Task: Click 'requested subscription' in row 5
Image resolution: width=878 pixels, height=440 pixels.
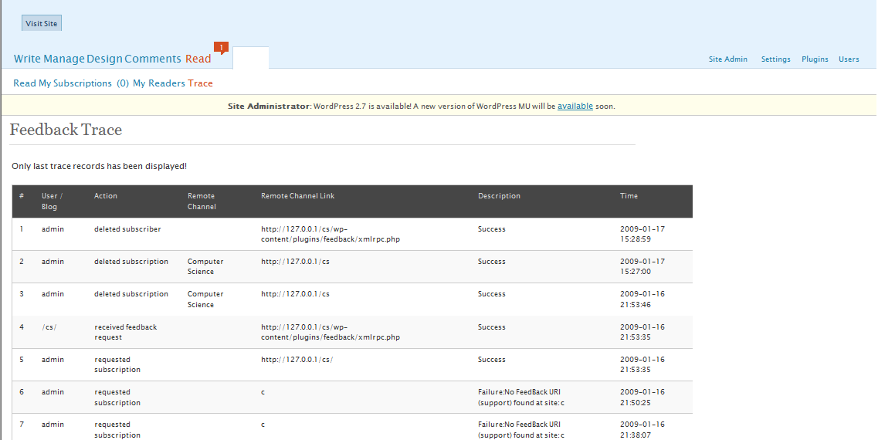Action: click(x=117, y=364)
